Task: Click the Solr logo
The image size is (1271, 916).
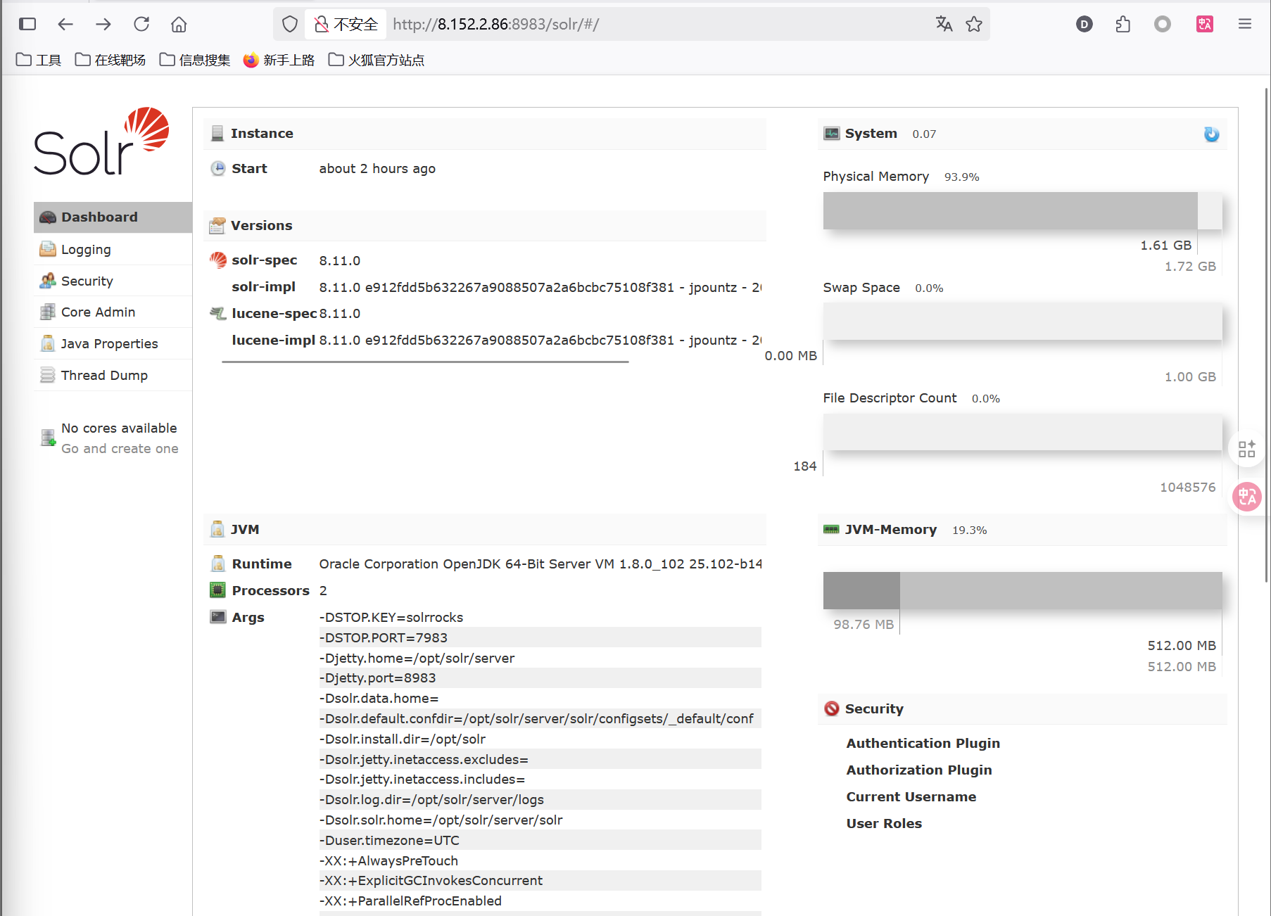Action: (x=101, y=141)
